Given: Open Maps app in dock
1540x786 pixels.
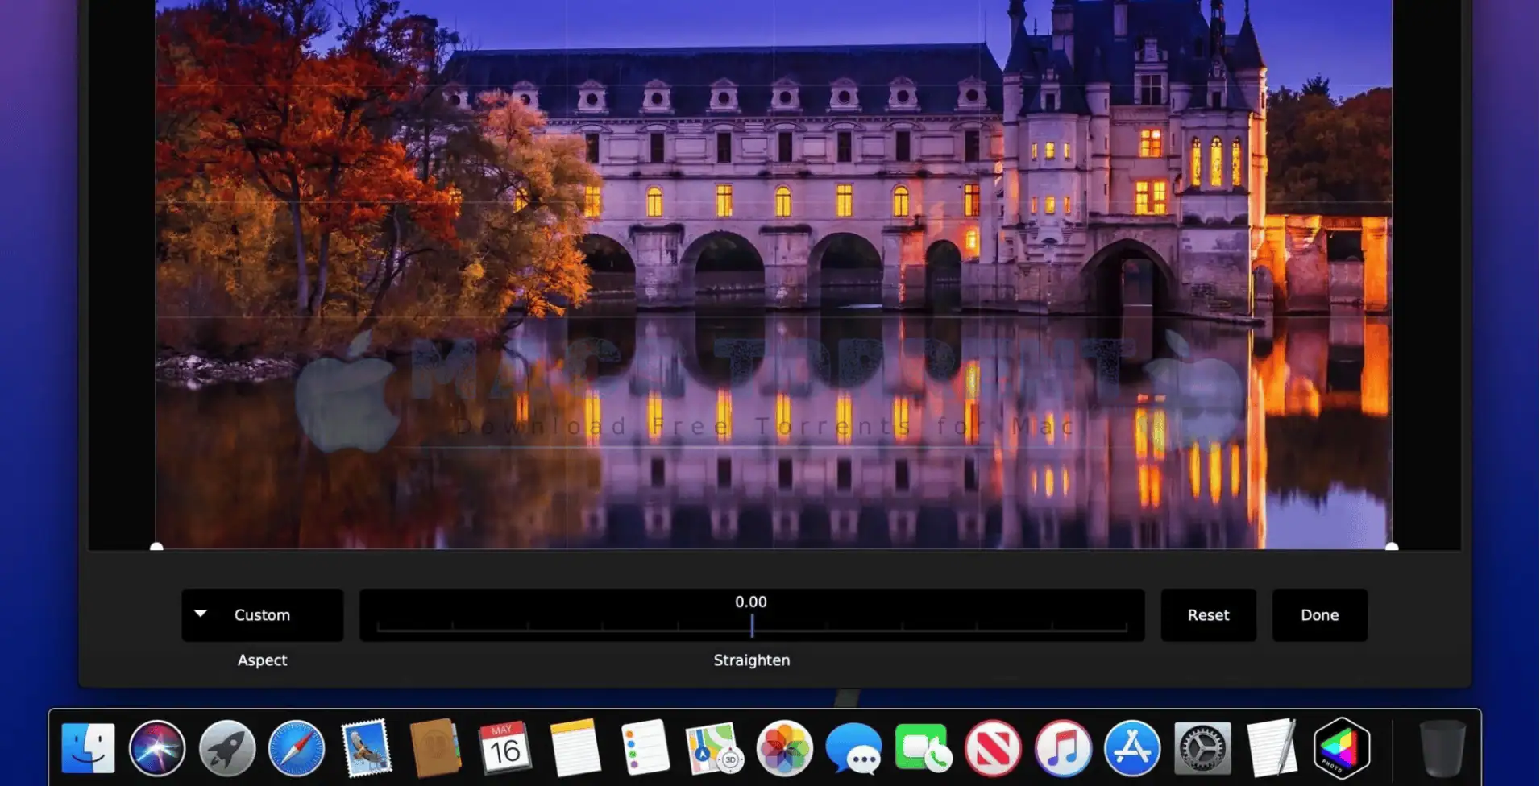Looking at the screenshot, I should [x=714, y=748].
